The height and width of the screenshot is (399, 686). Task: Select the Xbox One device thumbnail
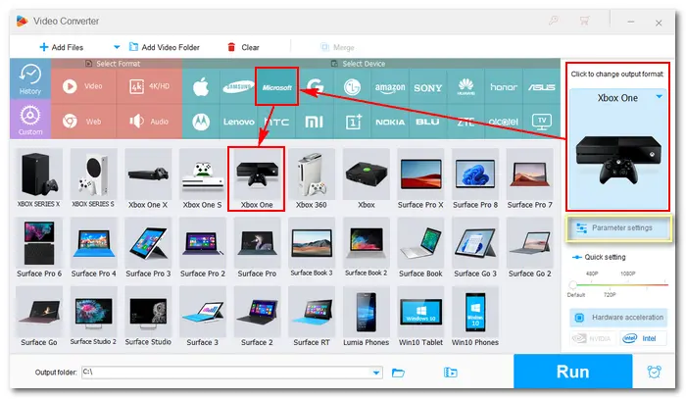(257, 179)
